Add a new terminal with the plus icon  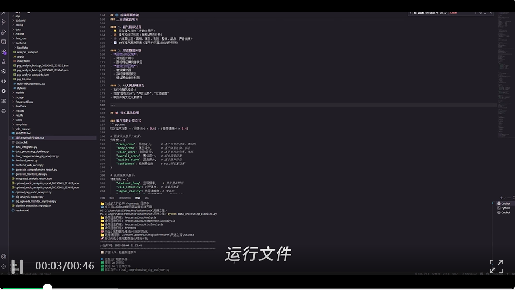point(501,198)
